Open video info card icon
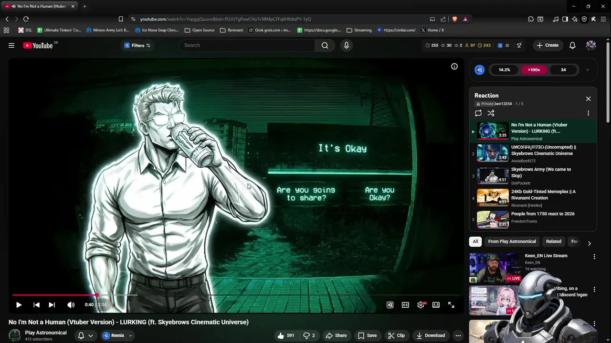 (454, 66)
